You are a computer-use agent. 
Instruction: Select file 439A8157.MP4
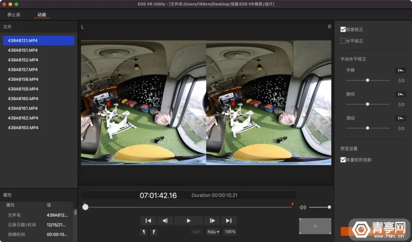(x=39, y=70)
